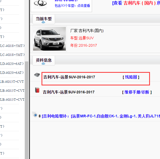Image resolution: width=160 pixels, height=159 pixels.
Task: Click text 年份:2016-2017
Action: [84, 45]
